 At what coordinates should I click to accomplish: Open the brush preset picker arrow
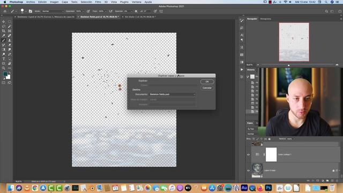pos(26,11)
